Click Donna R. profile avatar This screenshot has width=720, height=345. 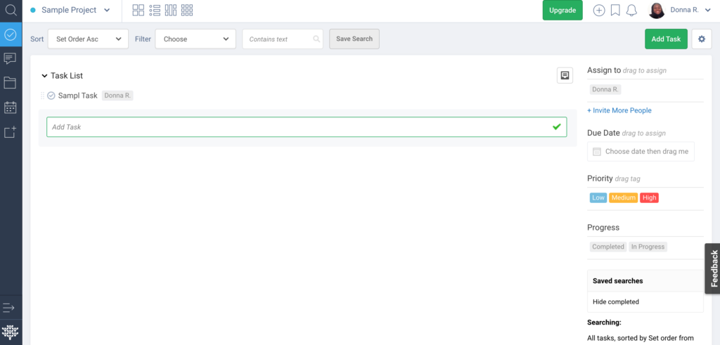click(x=657, y=10)
